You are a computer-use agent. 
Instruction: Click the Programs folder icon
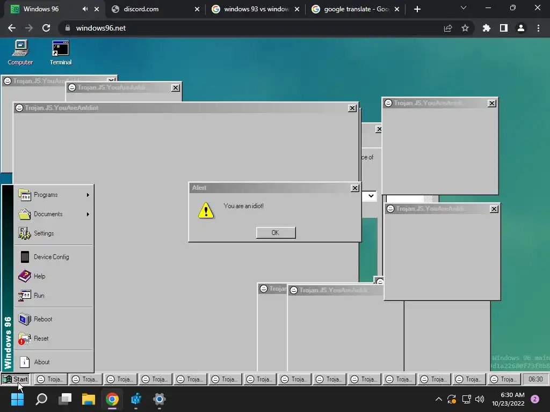coord(25,195)
